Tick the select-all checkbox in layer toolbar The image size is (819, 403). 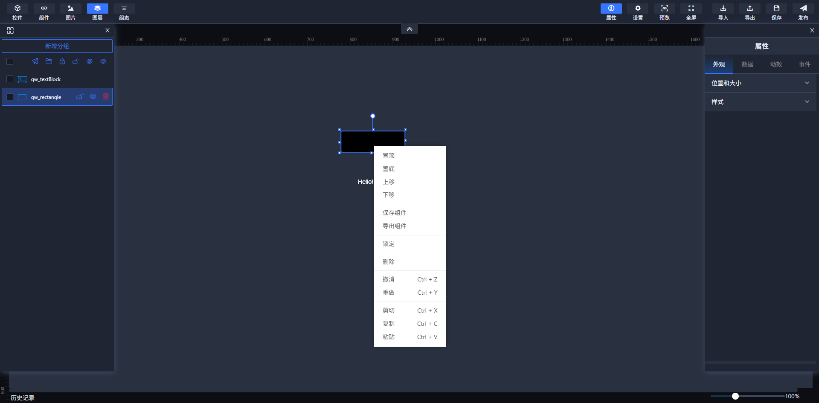[x=10, y=61]
